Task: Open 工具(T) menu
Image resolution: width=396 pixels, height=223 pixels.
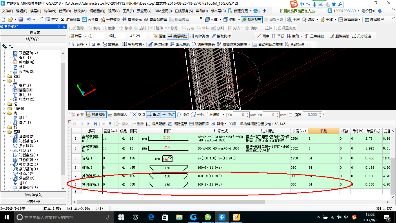Action: (128, 11)
